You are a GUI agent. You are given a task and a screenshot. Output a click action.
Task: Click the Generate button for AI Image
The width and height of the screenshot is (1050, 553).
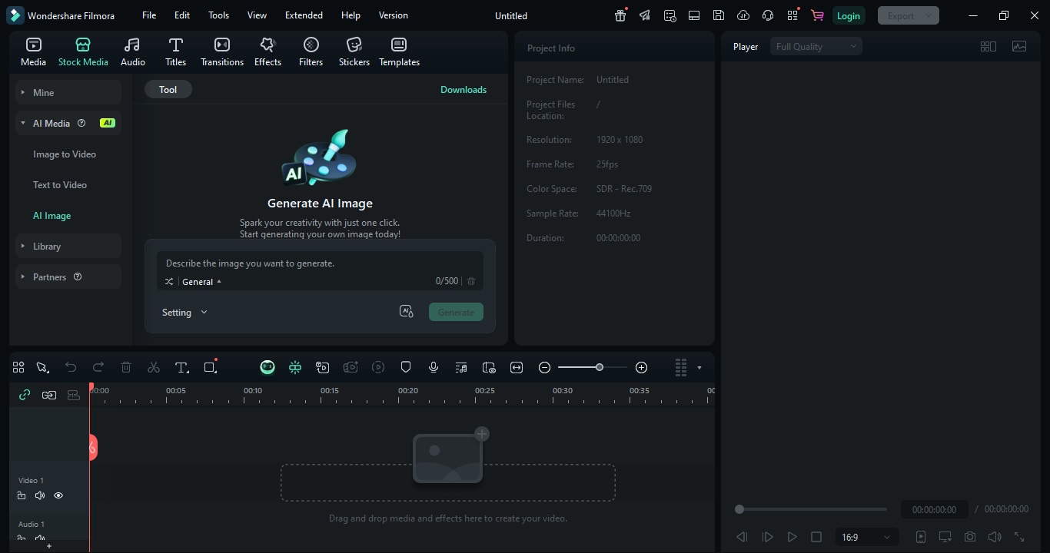pyautogui.click(x=455, y=312)
